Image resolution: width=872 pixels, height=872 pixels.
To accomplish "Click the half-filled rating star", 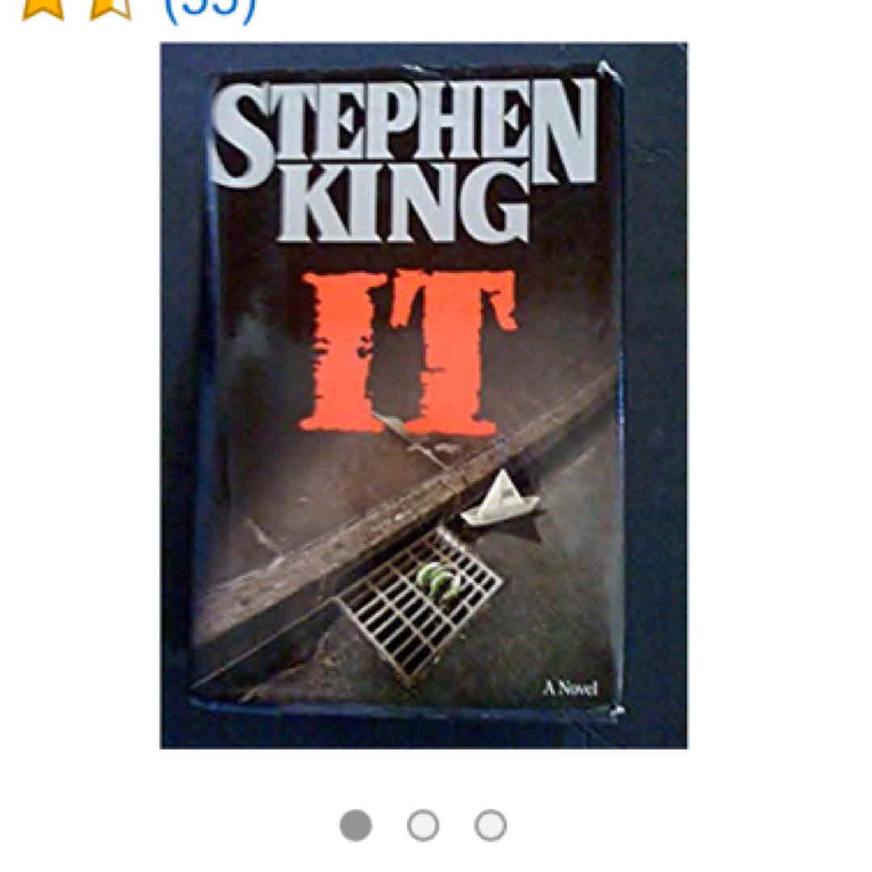I will pos(110,9).
